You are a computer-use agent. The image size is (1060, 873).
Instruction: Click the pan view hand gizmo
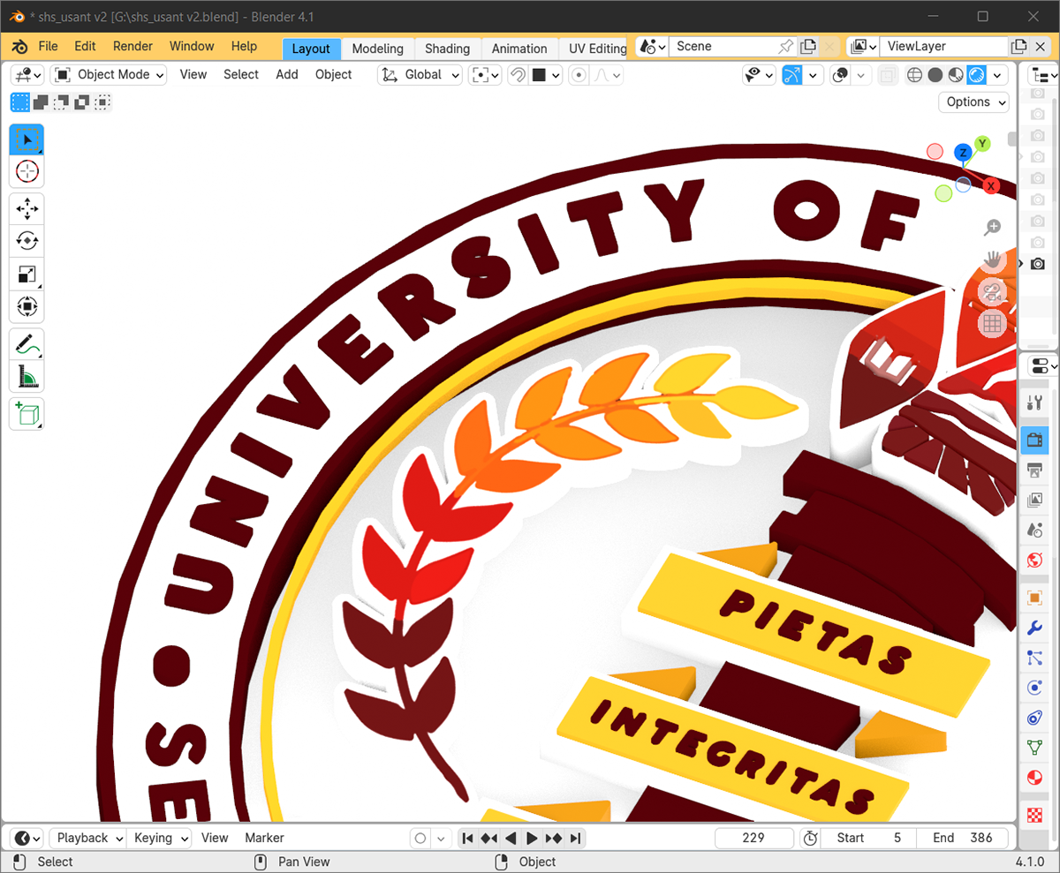[x=992, y=260]
